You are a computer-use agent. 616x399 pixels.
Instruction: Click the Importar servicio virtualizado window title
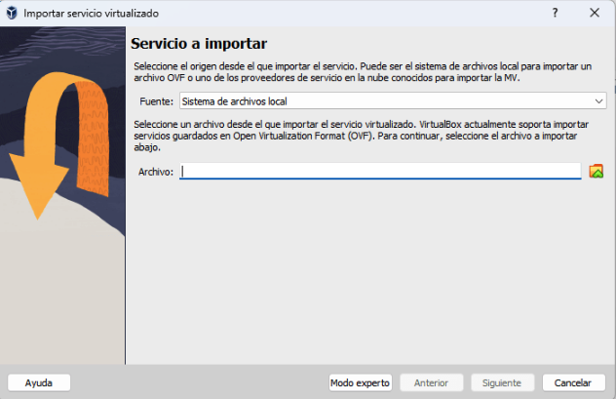[91, 13]
